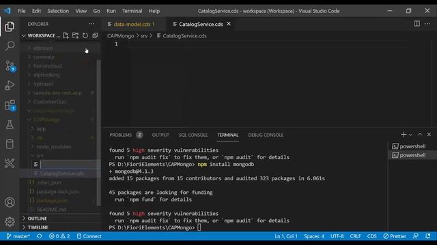437x245 pixels.
Task: Click the notifications bell in status bar
Action: tap(428, 236)
